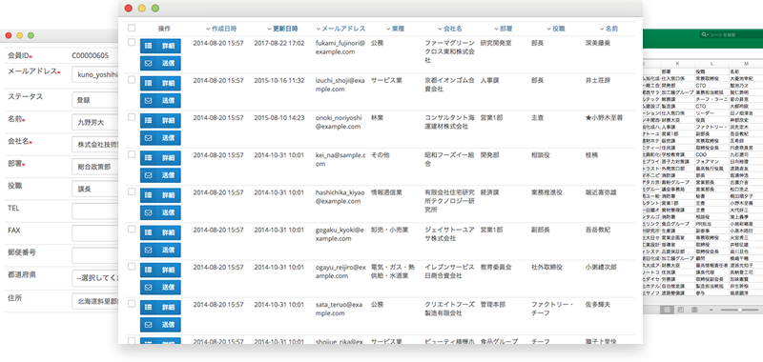Expand the 都道府県 select box

(x=95, y=278)
